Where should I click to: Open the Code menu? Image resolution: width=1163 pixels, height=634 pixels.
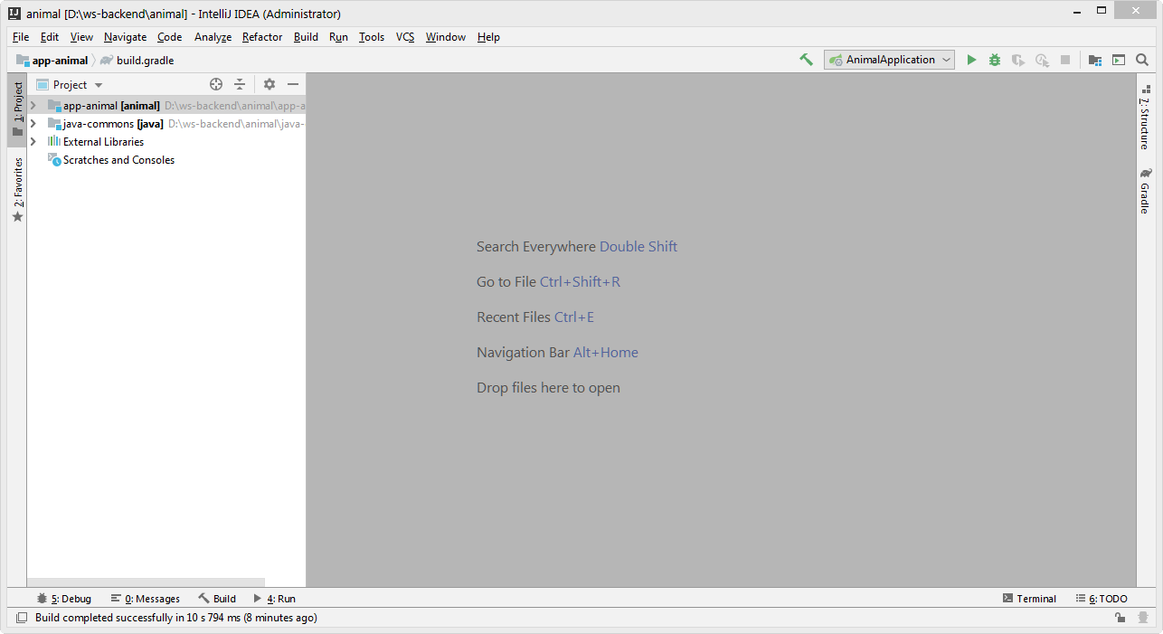pyautogui.click(x=169, y=37)
